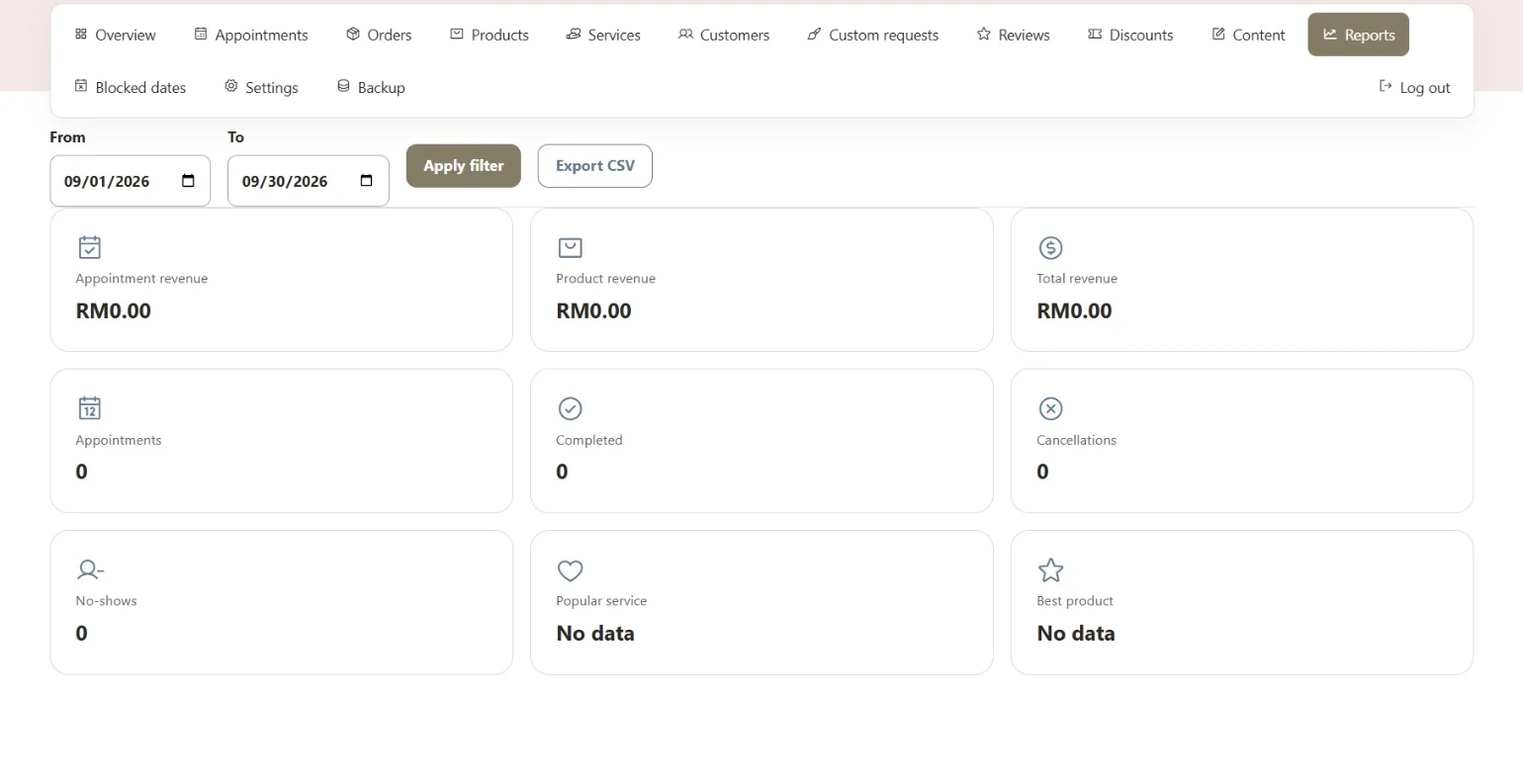Screen dimensions: 1523x781
Task: Click the Appointment revenue calendar-check icon
Action: [90, 247]
